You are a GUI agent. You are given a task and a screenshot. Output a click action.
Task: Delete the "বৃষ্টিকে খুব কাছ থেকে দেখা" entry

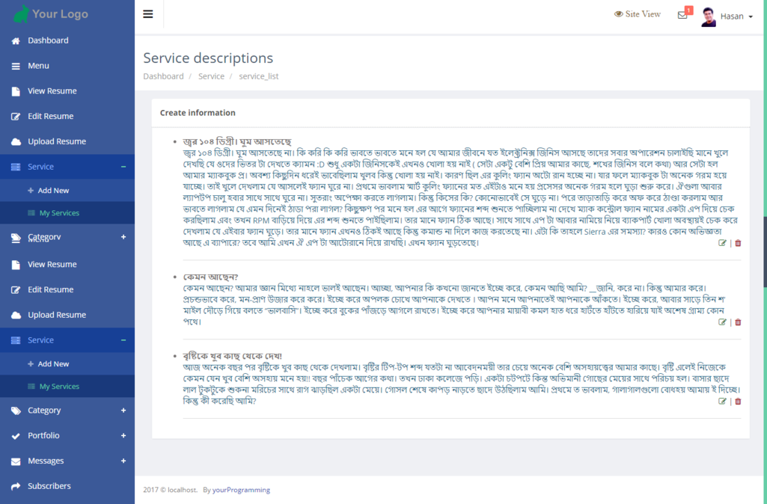tap(738, 402)
